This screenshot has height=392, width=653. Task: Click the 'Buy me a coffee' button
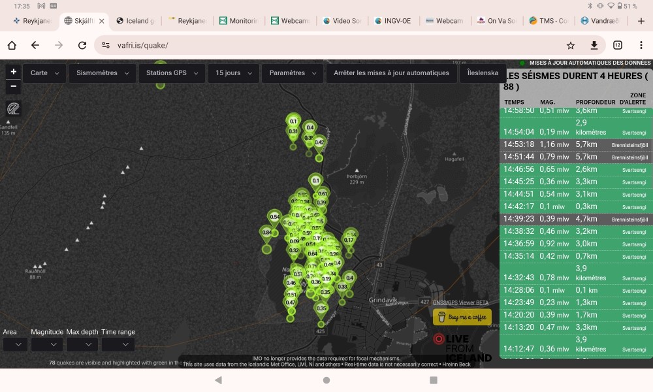point(462,318)
